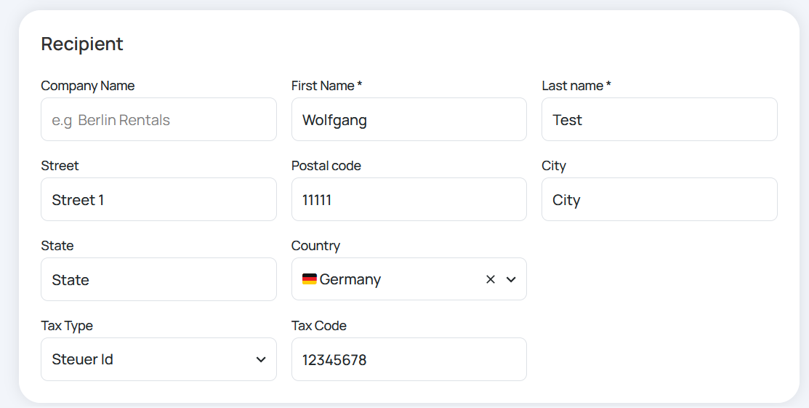Click the German flag icon

pyautogui.click(x=310, y=279)
